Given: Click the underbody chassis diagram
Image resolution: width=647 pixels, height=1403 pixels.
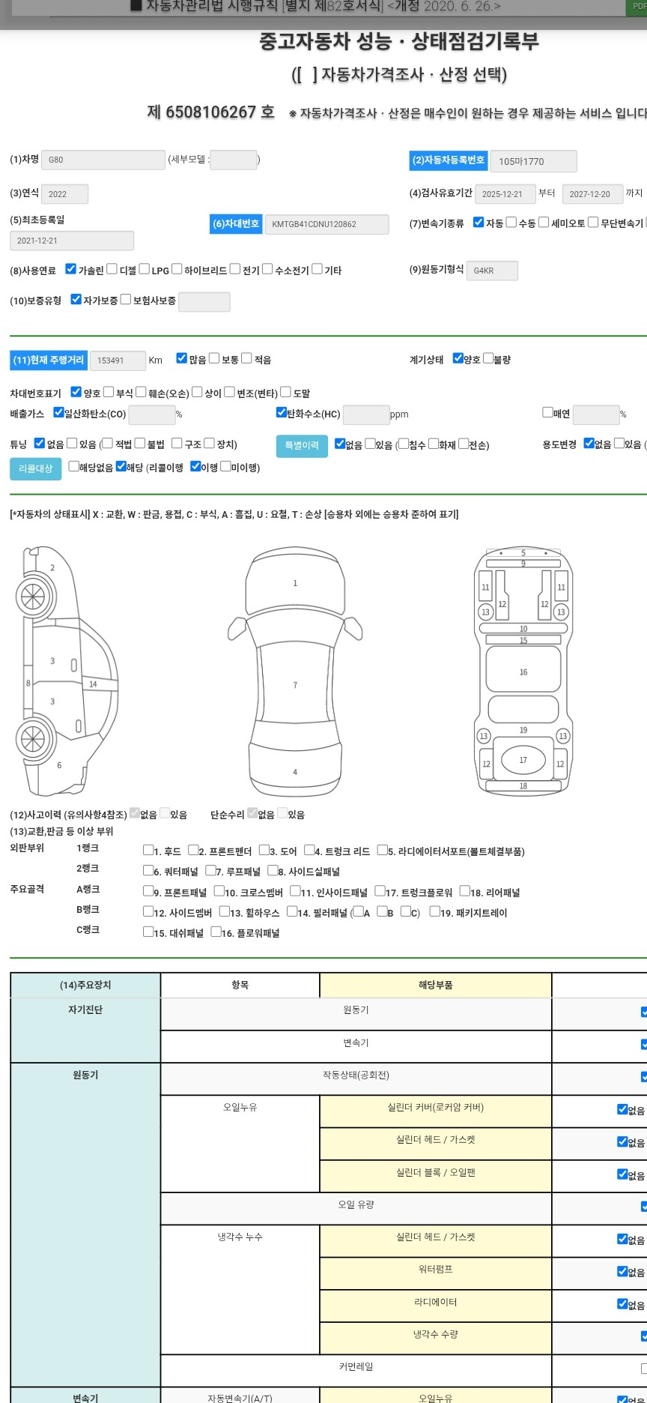Looking at the screenshot, I should coord(523,669).
